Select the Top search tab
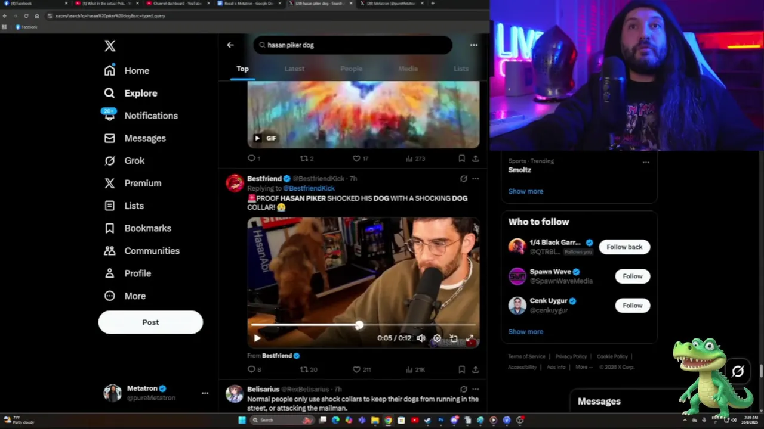The height and width of the screenshot is (429, 764). point(242,69)
